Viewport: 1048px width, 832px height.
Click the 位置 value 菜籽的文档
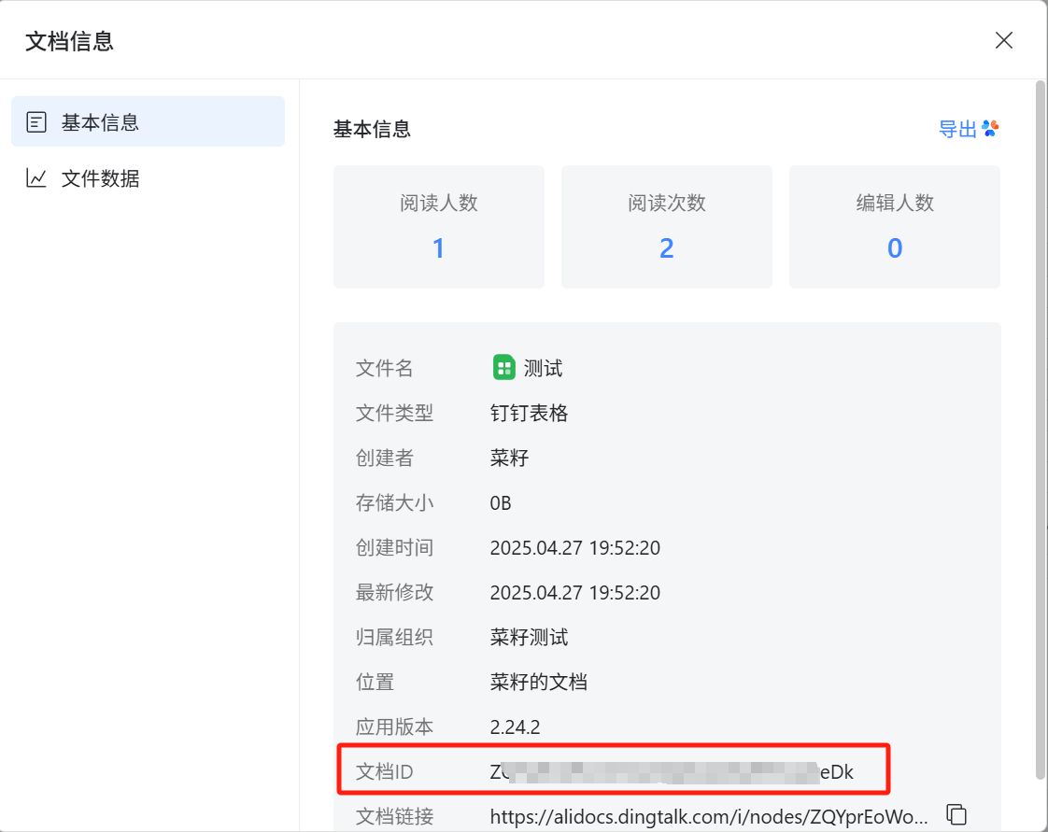click(x=538, y=683)
